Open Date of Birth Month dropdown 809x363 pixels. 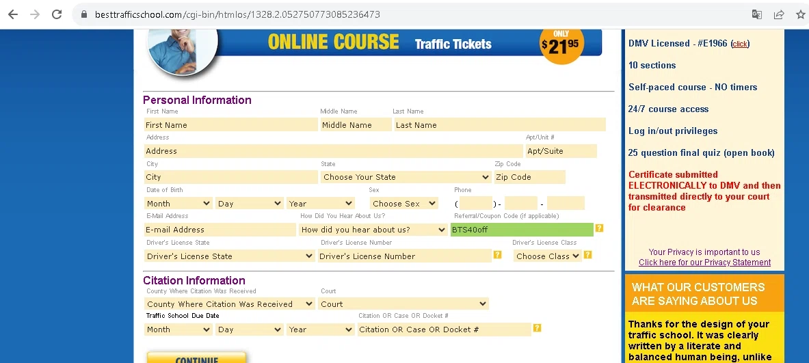(x=178, y=204)
